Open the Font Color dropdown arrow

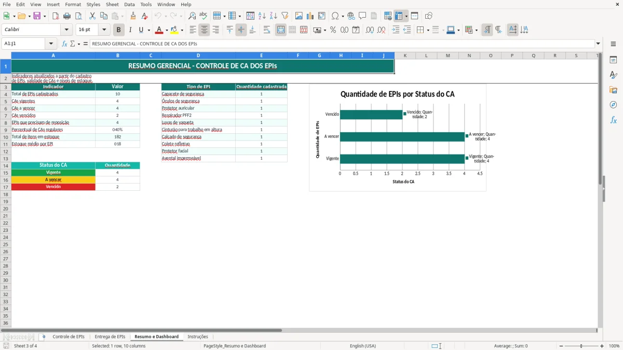167,30
